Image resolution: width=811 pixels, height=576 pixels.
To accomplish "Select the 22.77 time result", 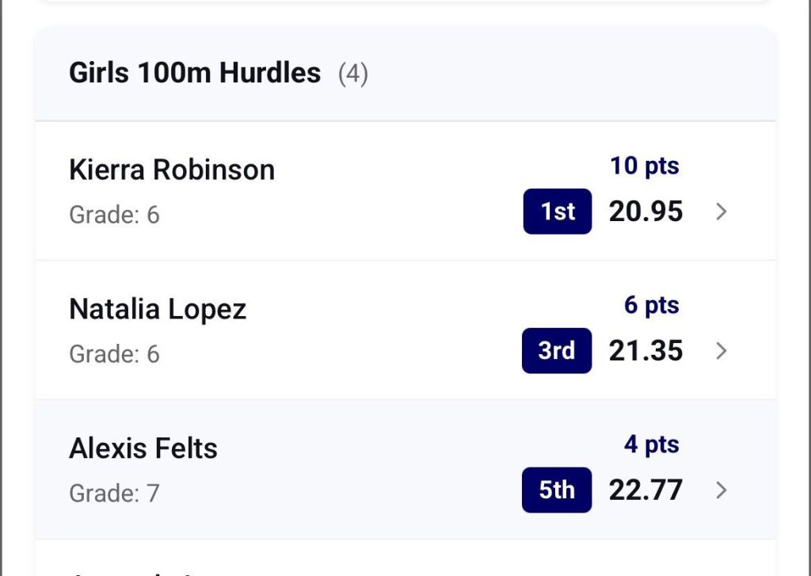I will [x=645, y=490].
